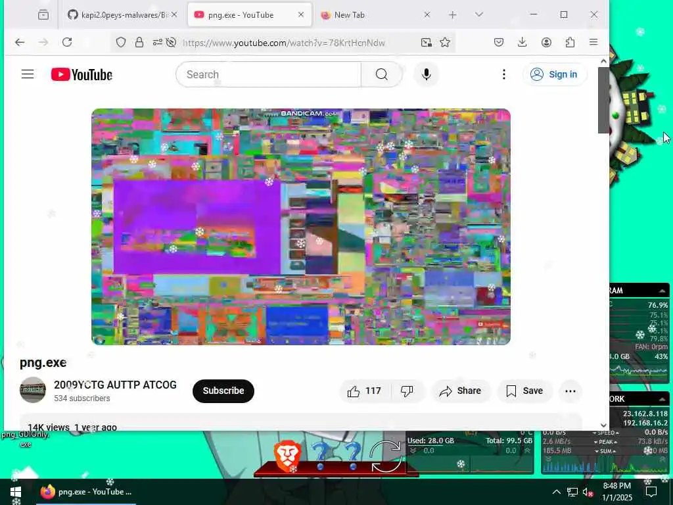Open the Firefox View icon in the tab strip
The height and width of the screenshot is (505, 673).
[43, 14]
